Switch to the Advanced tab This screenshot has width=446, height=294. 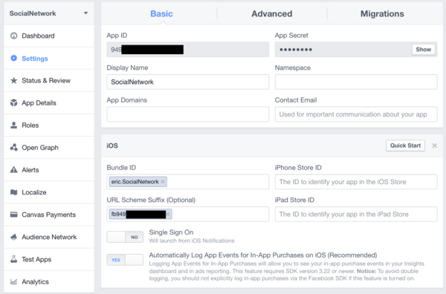tap(271, 13)
